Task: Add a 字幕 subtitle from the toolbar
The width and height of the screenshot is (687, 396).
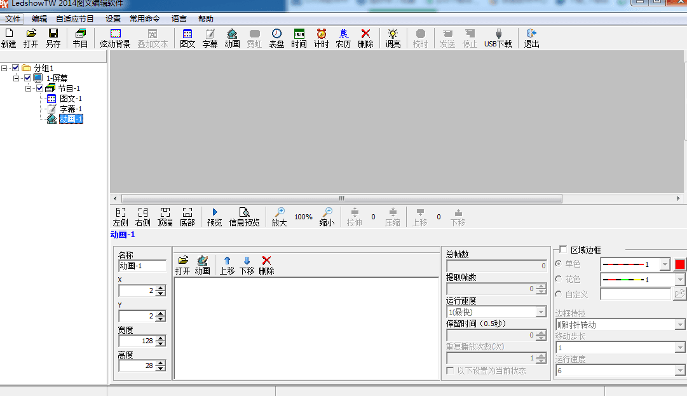Action: point(210,38)
